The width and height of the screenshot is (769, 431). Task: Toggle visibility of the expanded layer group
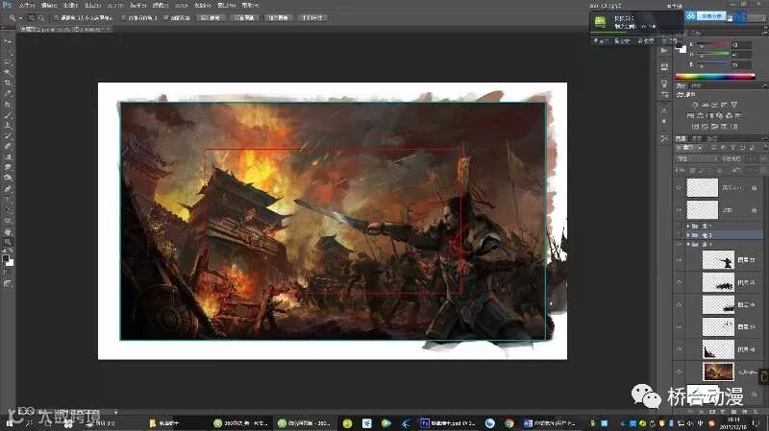(x=680, y=244)
